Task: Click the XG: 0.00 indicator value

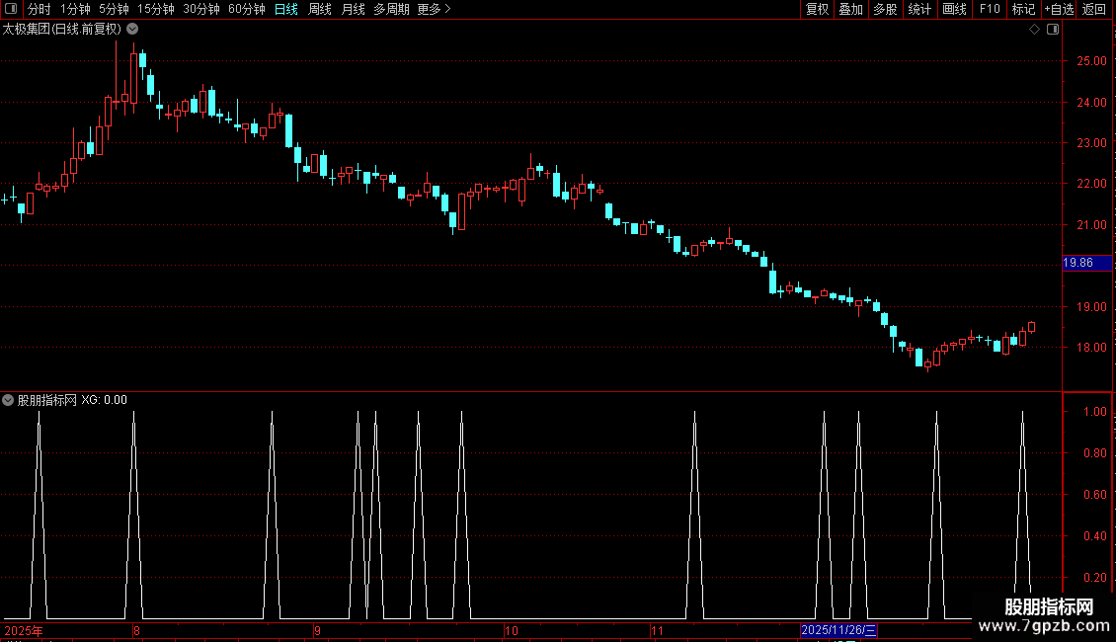Action: point(104,400)
